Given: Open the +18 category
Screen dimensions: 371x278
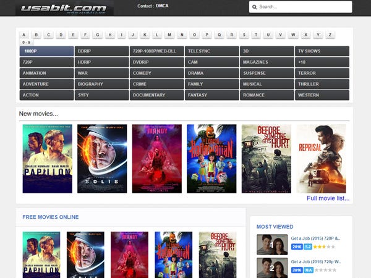Looking at the screenshot, I should pyautogui.click(x=322, y=62).
